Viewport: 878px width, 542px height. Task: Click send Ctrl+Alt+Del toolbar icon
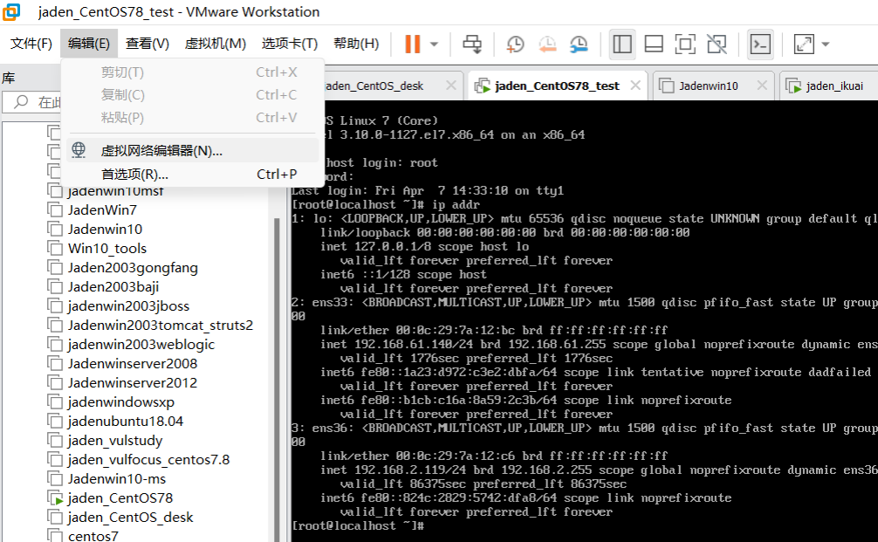click(x=472, y=44)
